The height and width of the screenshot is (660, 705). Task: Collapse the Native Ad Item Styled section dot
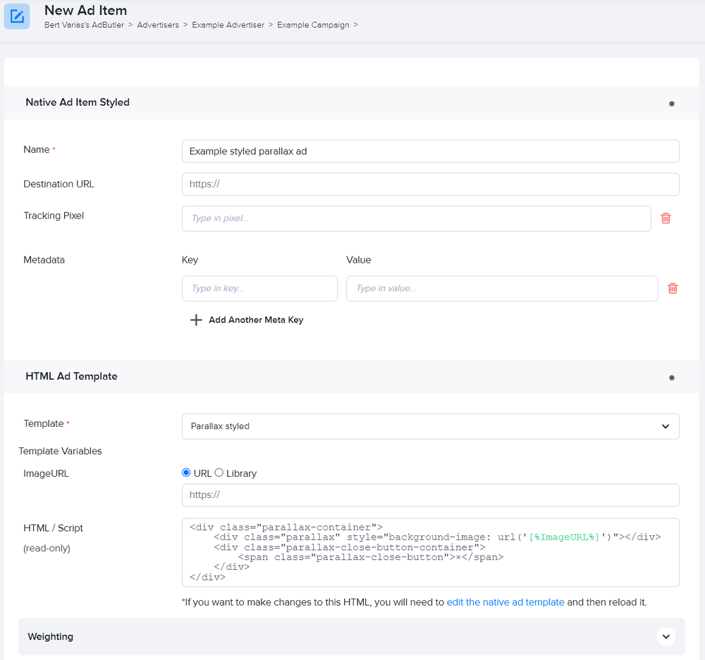click(671, 104)
